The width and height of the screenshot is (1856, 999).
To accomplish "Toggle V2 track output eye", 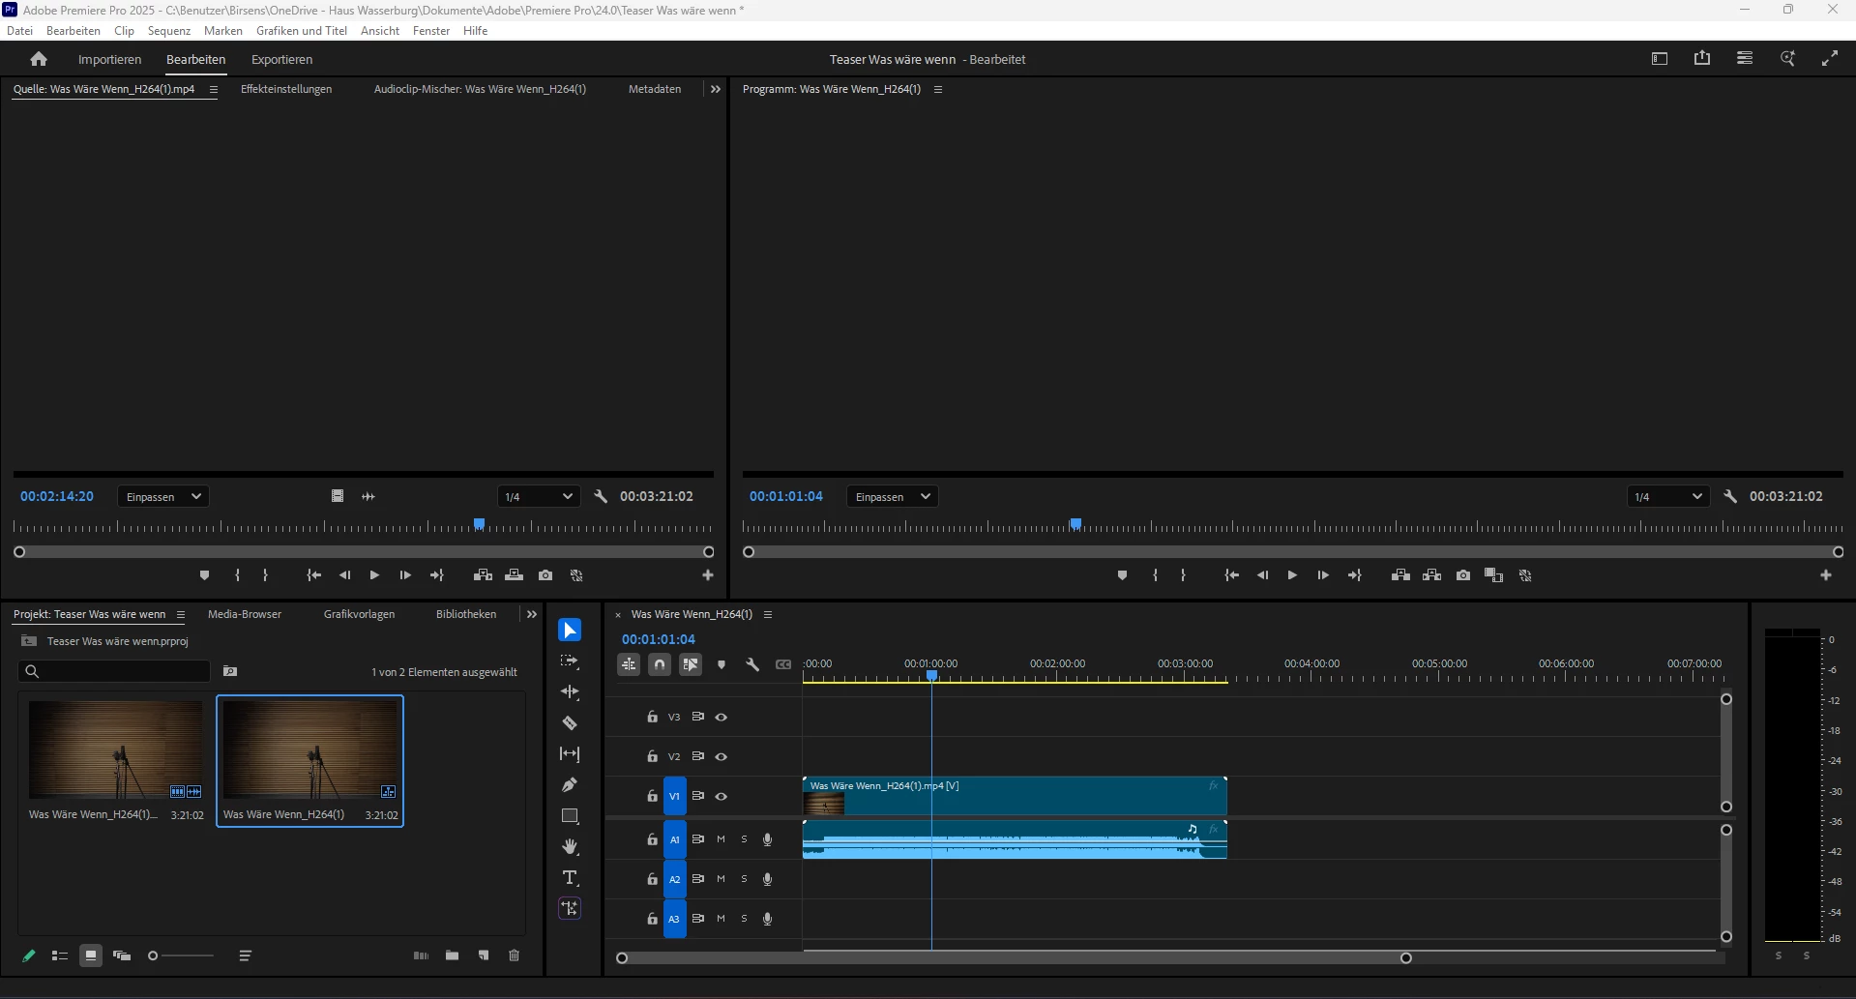I will pos(722,757).
